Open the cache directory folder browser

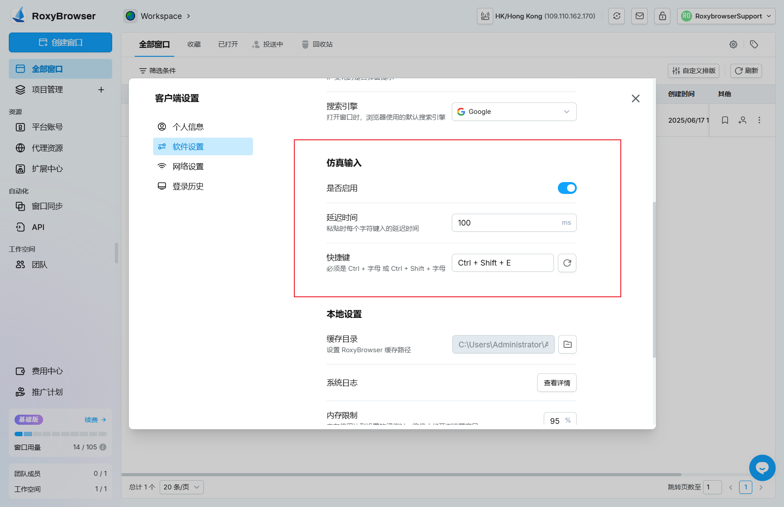(x=567, y=344)
